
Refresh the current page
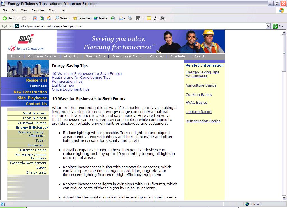point(42,18)
